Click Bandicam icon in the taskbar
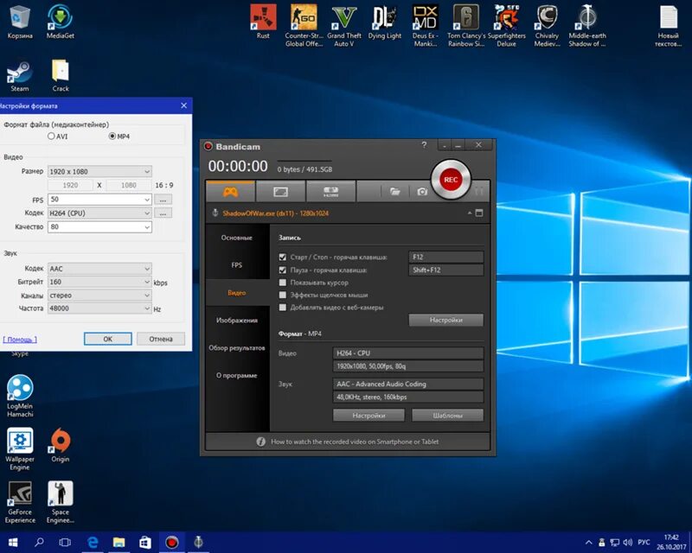The height and width of the screenshot is (553, 692). pos(171,542)
